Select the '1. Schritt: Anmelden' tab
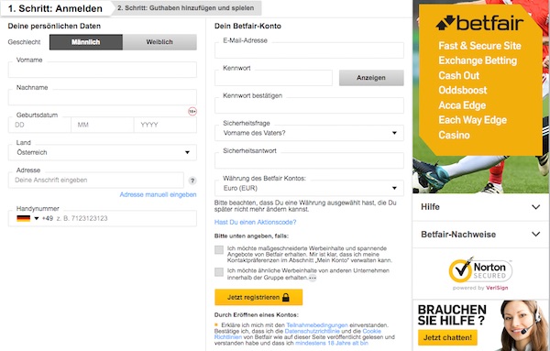Viewport: 550px width, 351px height. (55, 8)
